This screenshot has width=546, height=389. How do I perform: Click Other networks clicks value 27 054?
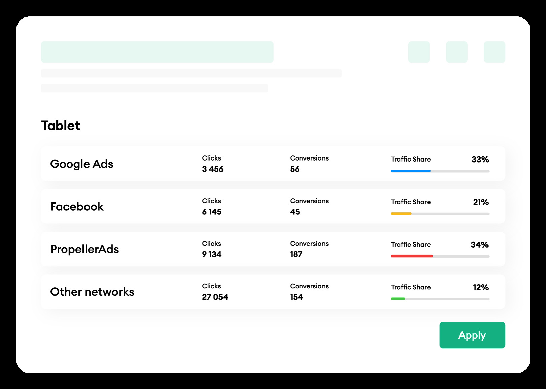click(215, 297)
